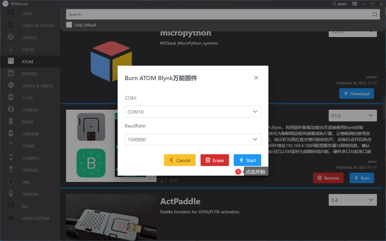Click 'Published At: 2023-11-11' text
The width and height of the screenshot is (386, 241).
(357, 167)
